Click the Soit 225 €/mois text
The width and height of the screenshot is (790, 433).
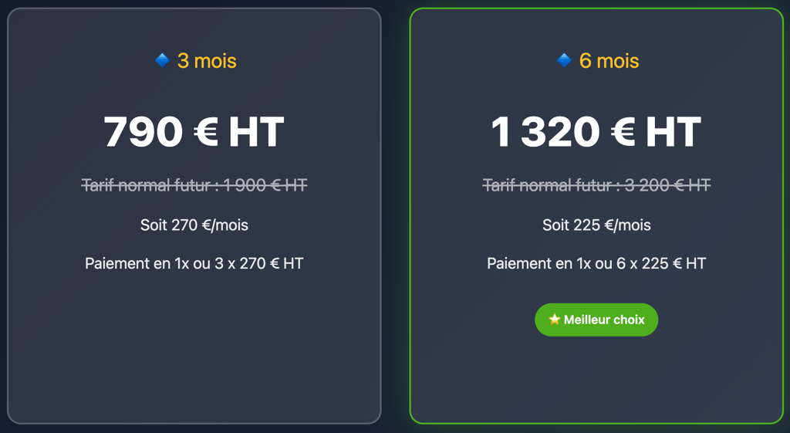point(596,225)
